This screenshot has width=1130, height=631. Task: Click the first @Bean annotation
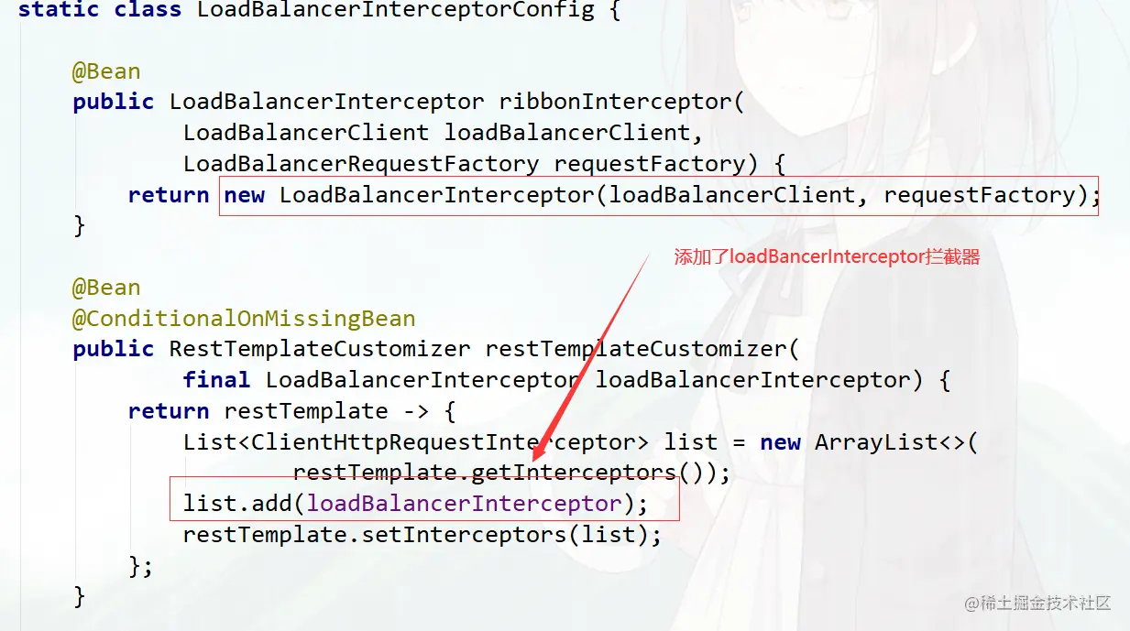107,71
